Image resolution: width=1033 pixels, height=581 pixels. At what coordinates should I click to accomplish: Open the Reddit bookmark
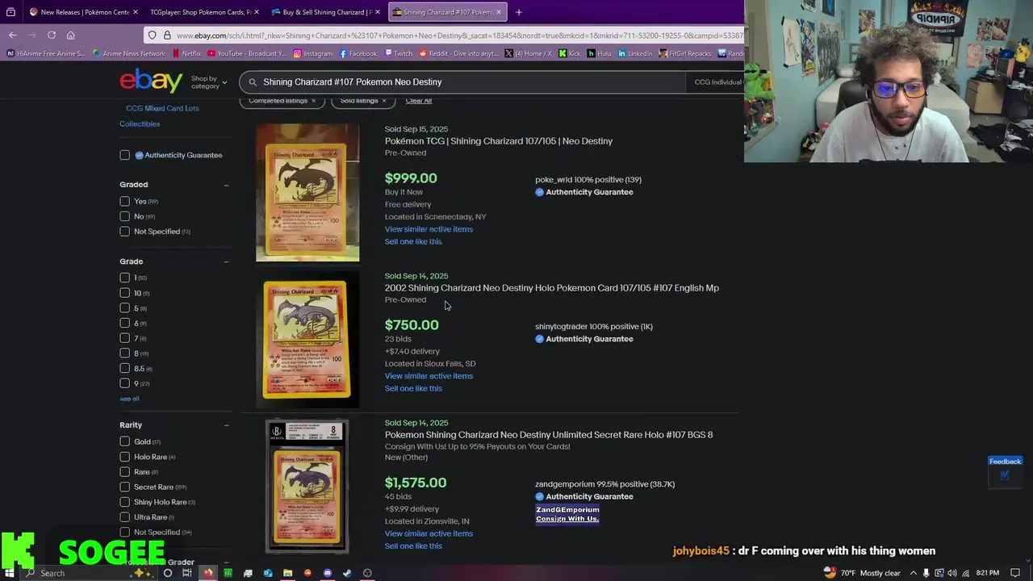458,53
